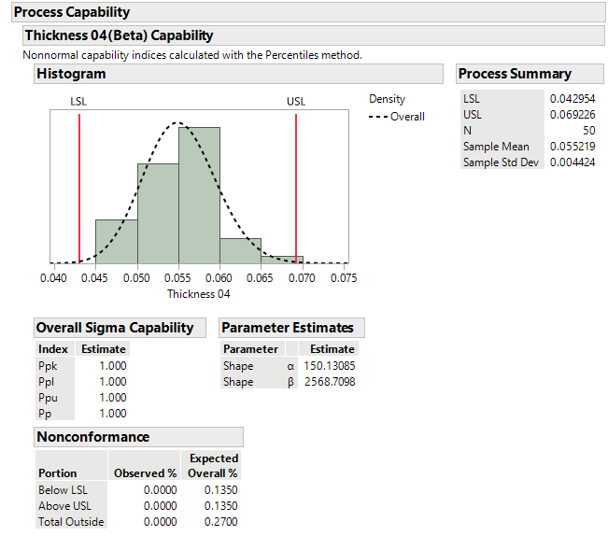The height and width of the screenshot is (536, 608).
Task: Click the Parameter column header
Action: (250, 349)
